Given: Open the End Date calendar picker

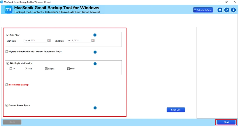Looking at the screenshot, I should coord(93,41).
